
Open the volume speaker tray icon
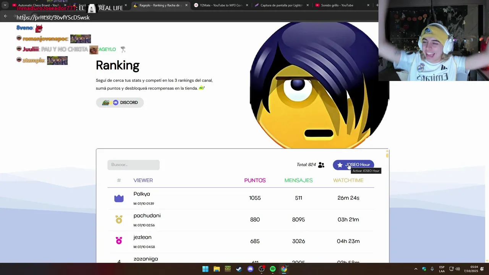pos(458,269)
